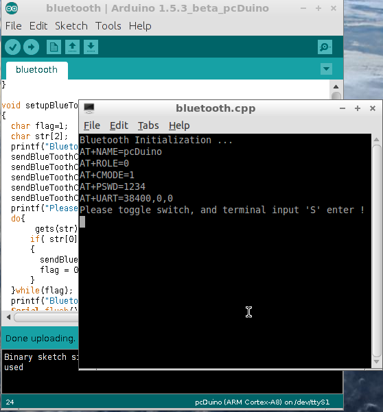
Task: Click '}while(flag);' code line
Action: tap(42, 291)
